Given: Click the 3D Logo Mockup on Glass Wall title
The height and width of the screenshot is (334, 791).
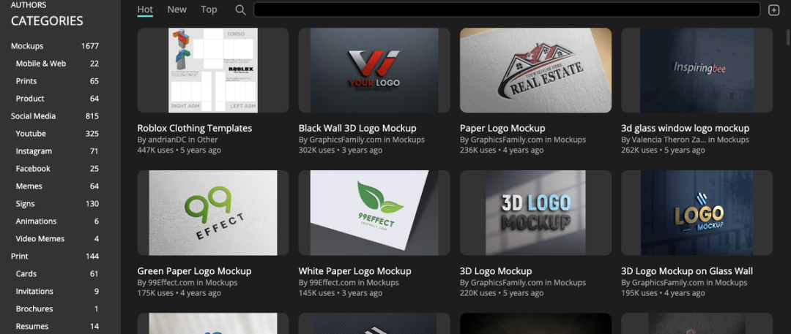Looking at the screenshot, I should pyautogui.click(x=687, y=271).
